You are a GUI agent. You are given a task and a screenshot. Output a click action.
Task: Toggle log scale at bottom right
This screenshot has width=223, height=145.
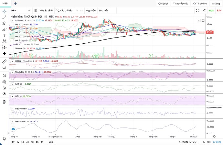[209, 142]
